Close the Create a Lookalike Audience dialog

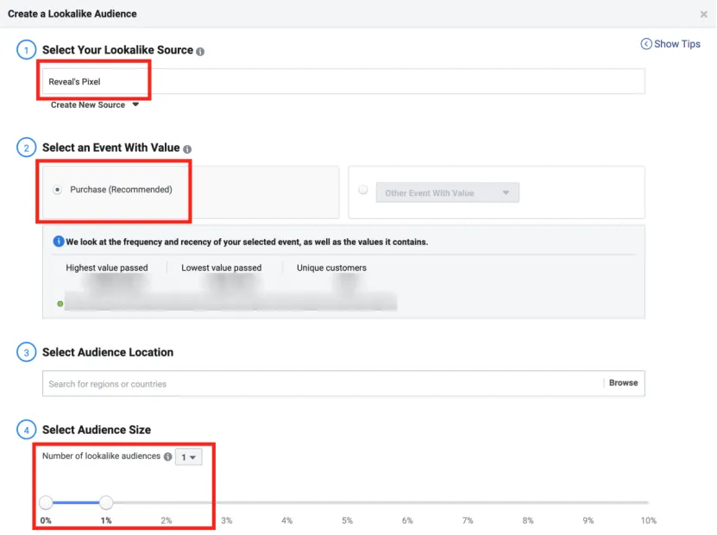(x=704, y=15)
